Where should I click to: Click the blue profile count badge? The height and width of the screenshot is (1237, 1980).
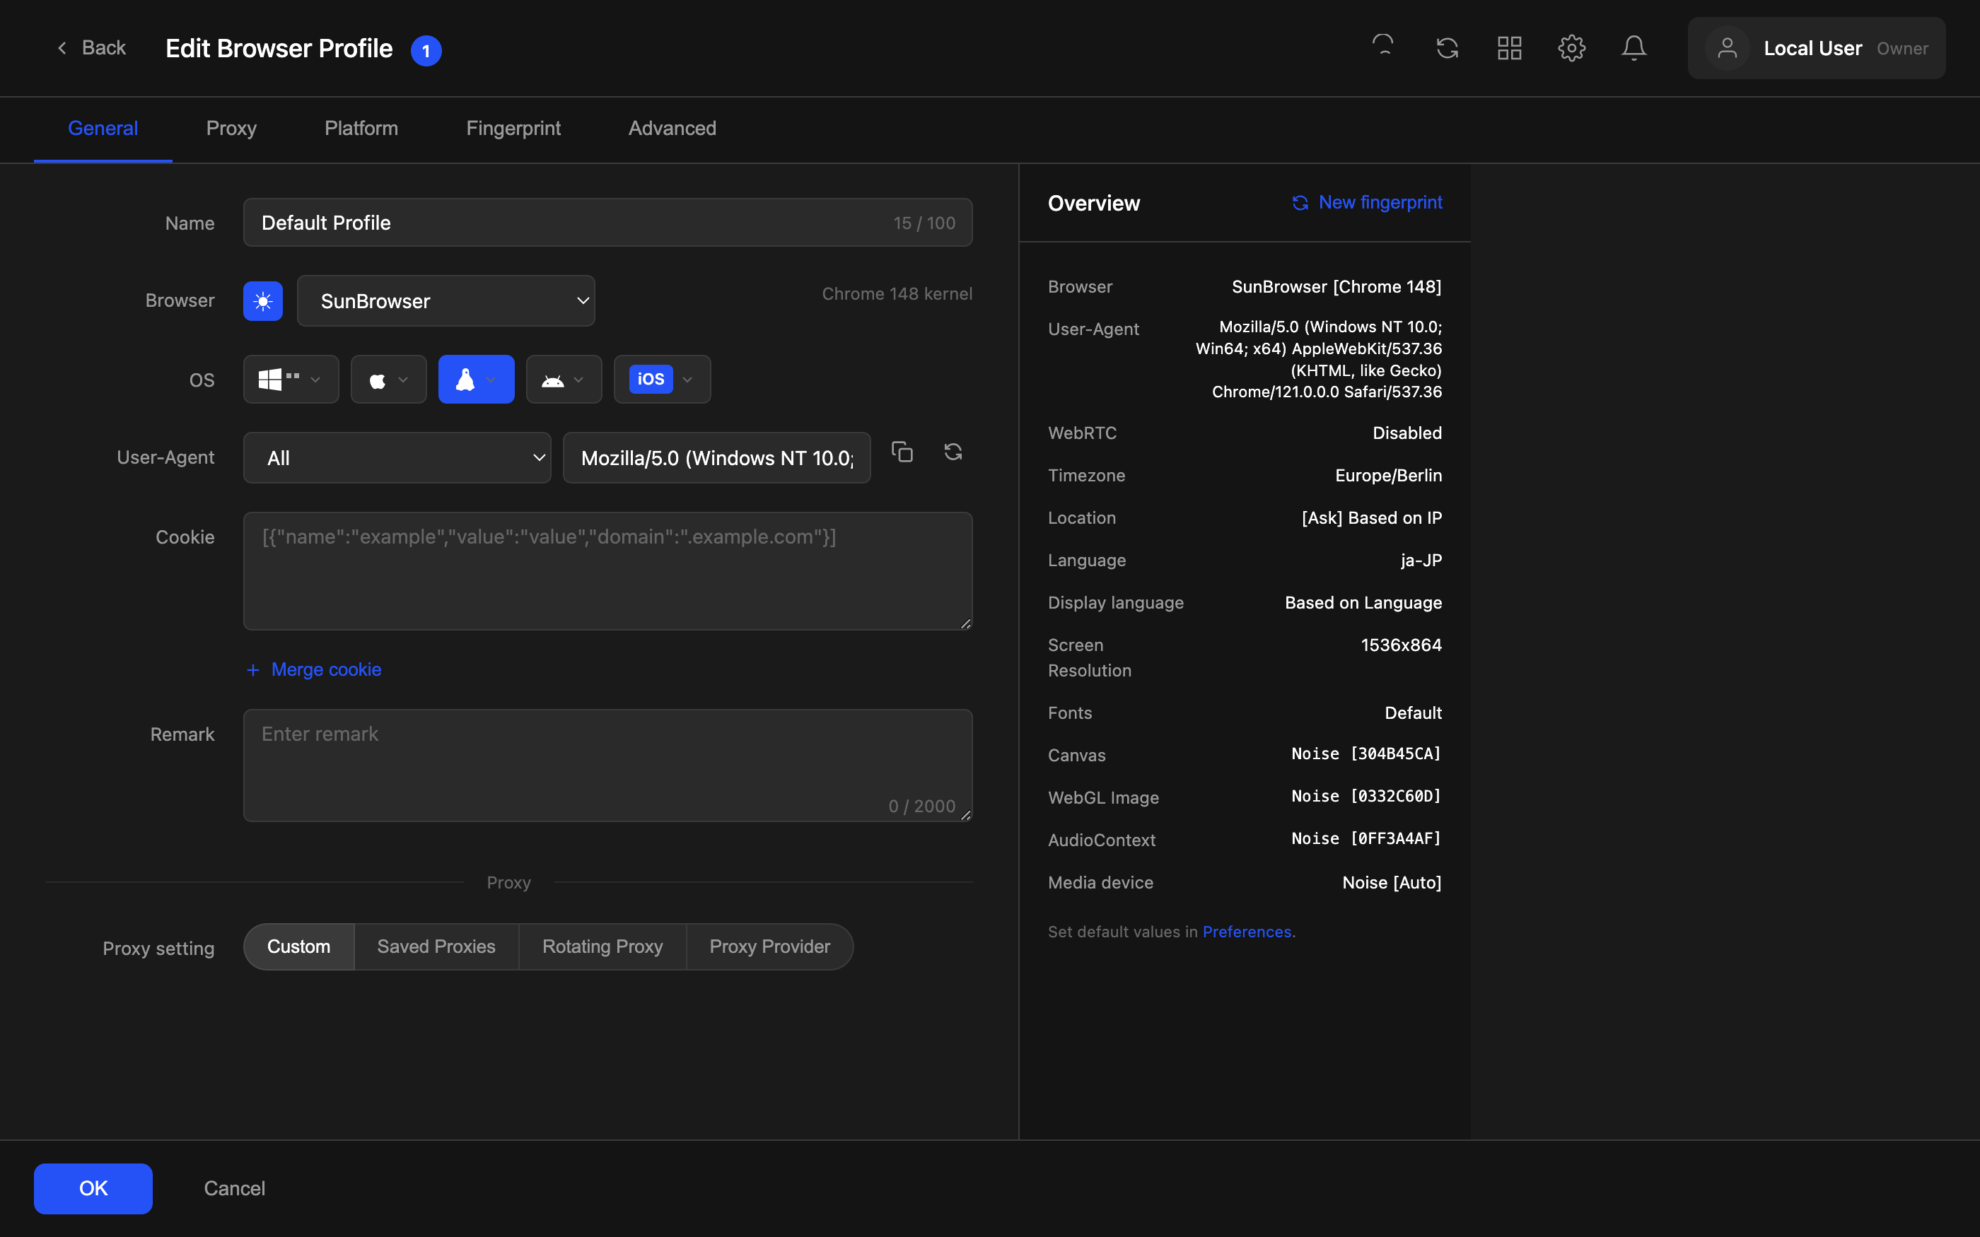click(426, 51)
